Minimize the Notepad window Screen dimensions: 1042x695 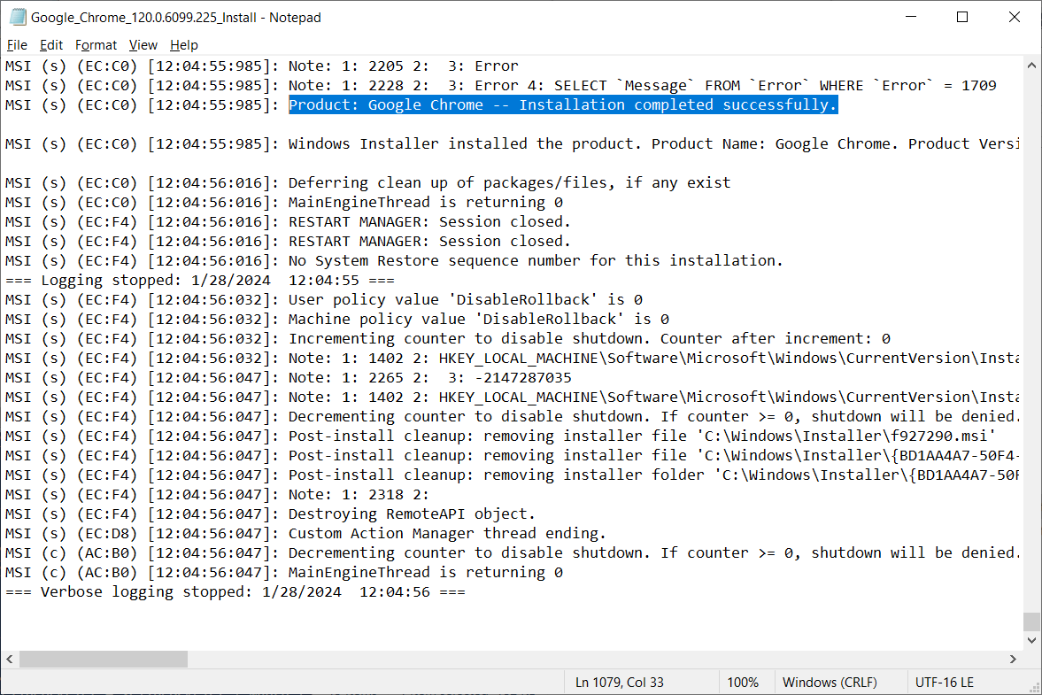[911, 18]
